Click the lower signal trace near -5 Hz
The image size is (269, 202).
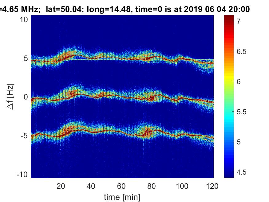tap(123, 131)
